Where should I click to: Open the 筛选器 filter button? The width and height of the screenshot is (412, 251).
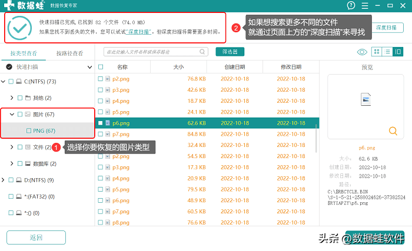point(230,52)
